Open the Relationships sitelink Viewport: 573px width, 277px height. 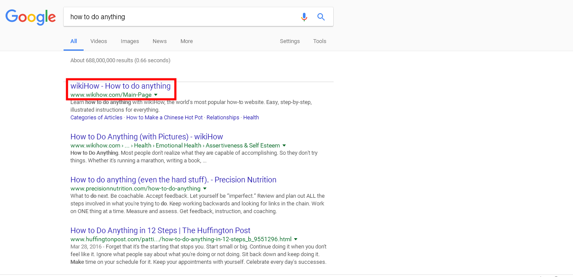coord(223,118)
